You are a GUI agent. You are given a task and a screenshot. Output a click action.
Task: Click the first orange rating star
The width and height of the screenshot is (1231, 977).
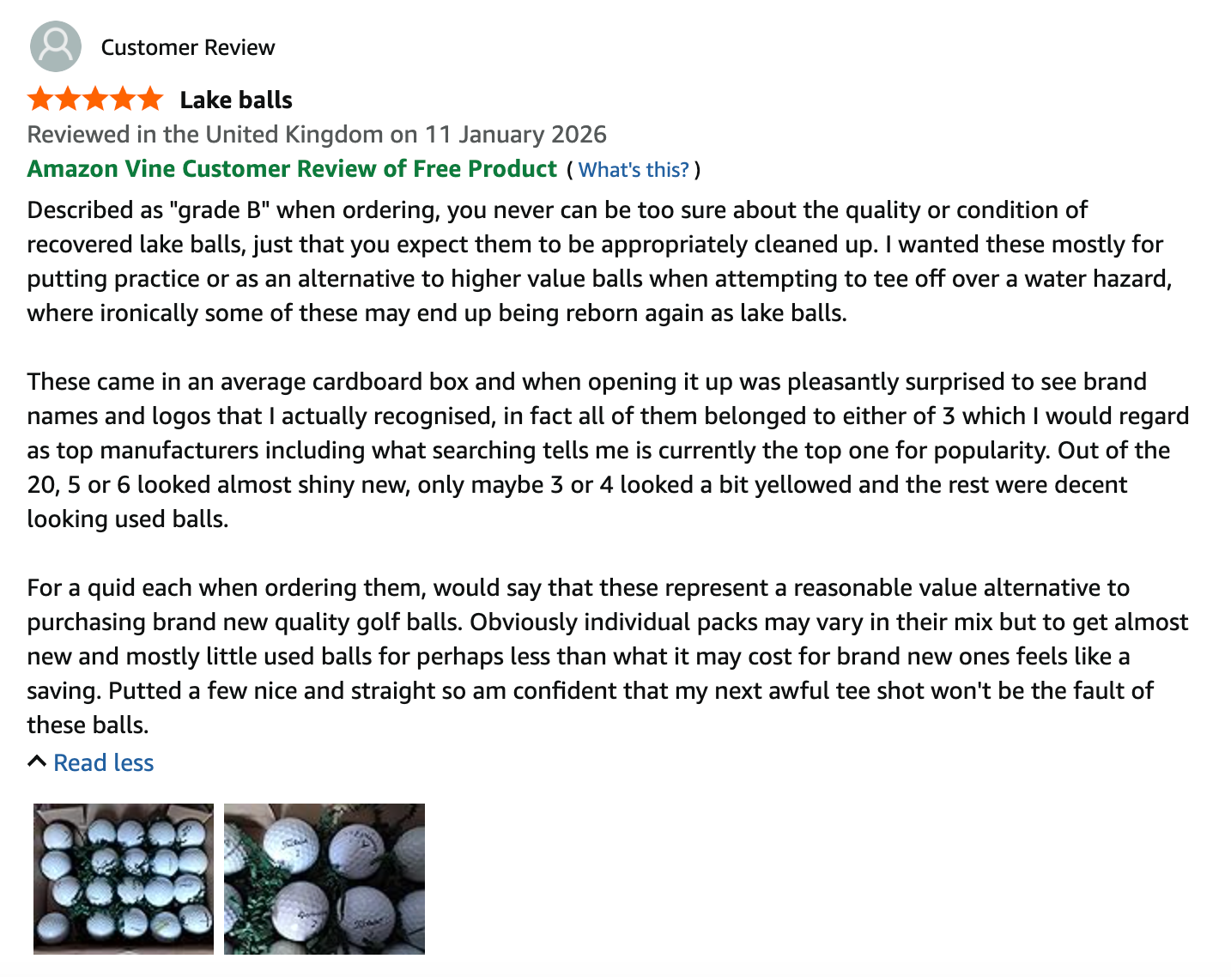(40, 100)
